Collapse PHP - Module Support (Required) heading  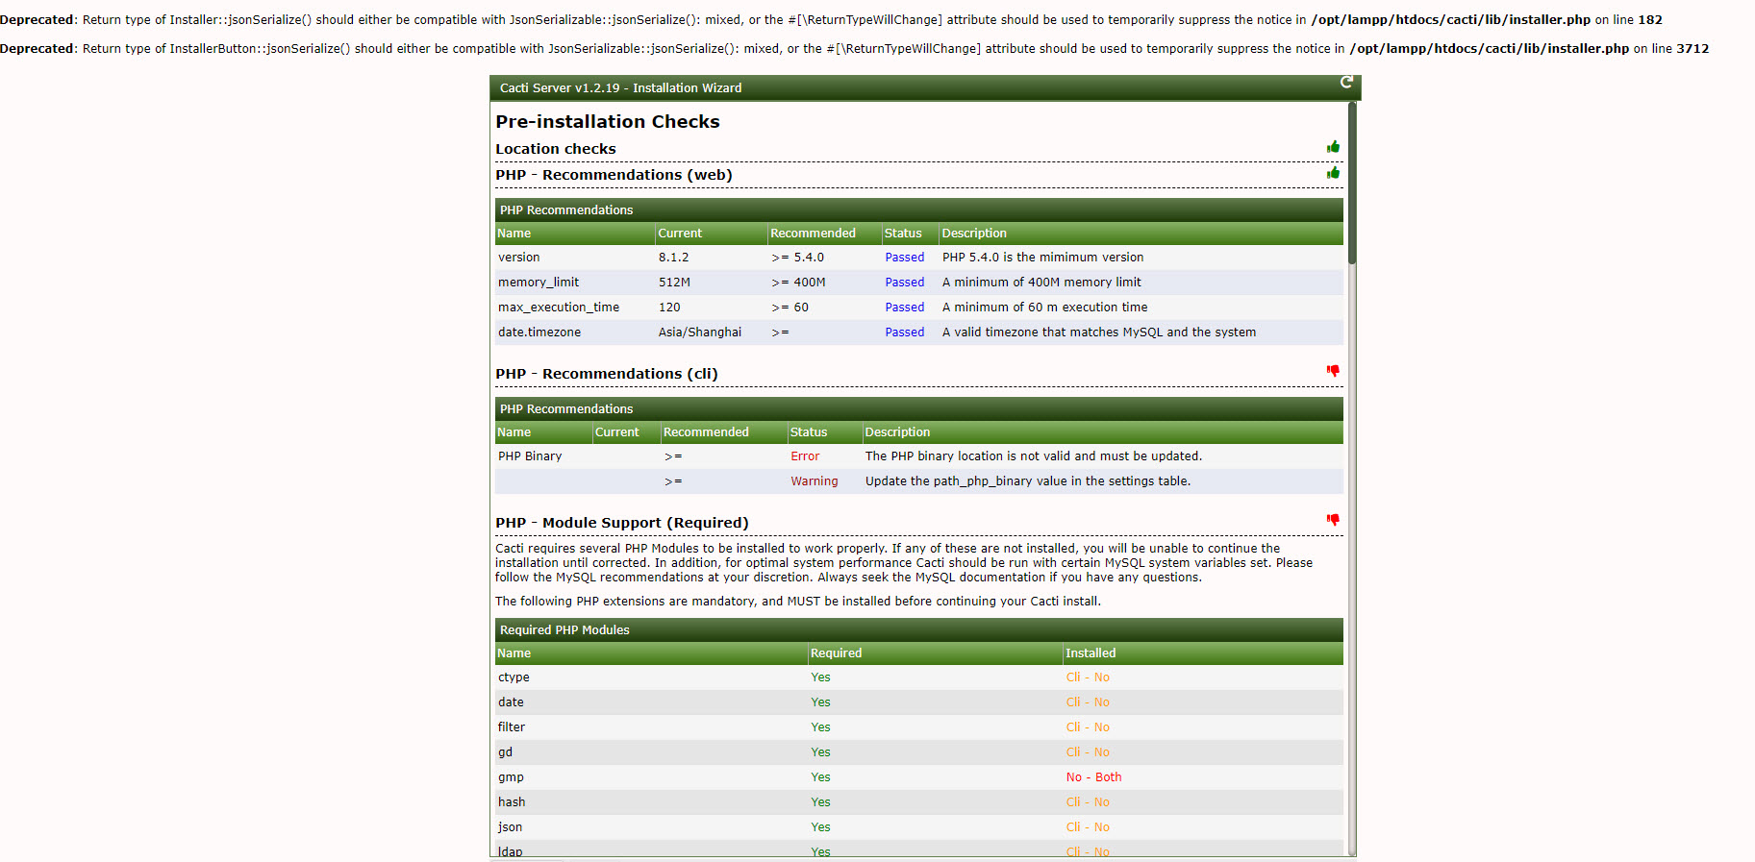tap(622, 523)
